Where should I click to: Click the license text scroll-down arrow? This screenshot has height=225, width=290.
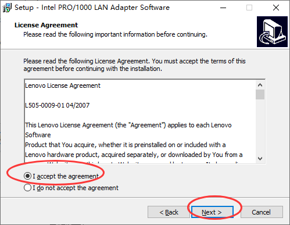(260, 159)
